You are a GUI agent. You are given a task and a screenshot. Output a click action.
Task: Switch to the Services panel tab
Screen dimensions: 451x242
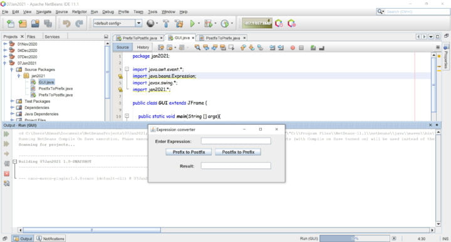coord(52,36)
